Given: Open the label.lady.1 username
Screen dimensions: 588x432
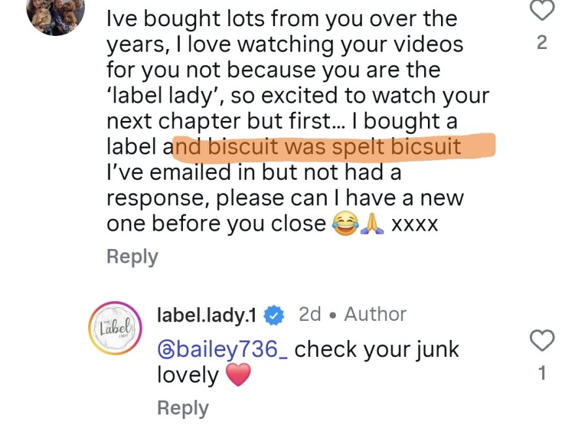Looking at the screenshot, I should click(206, 314).
